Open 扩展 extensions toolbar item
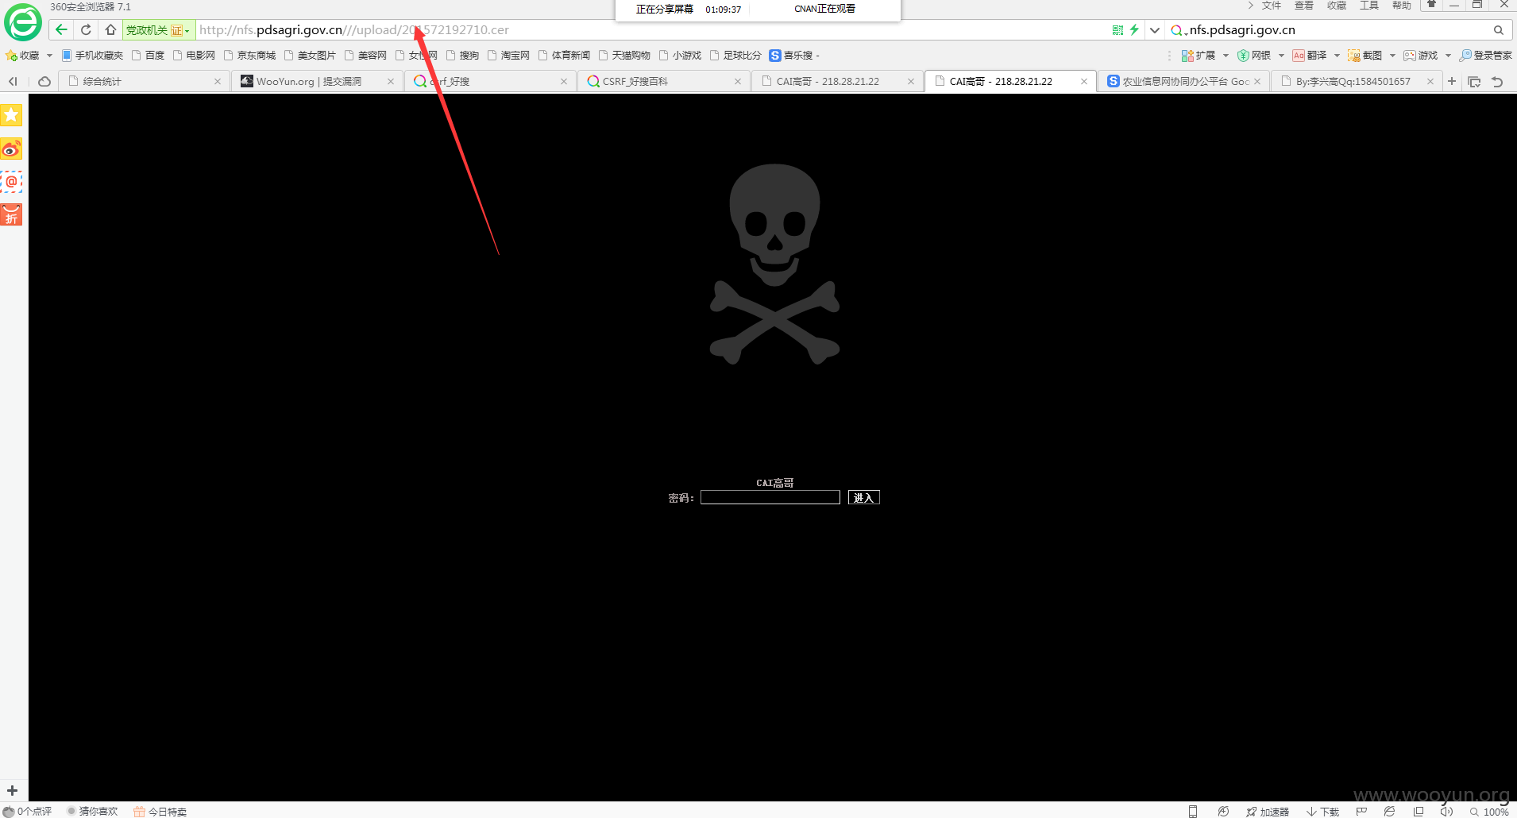This screenshot has height=818, width=1517. 1199,56
